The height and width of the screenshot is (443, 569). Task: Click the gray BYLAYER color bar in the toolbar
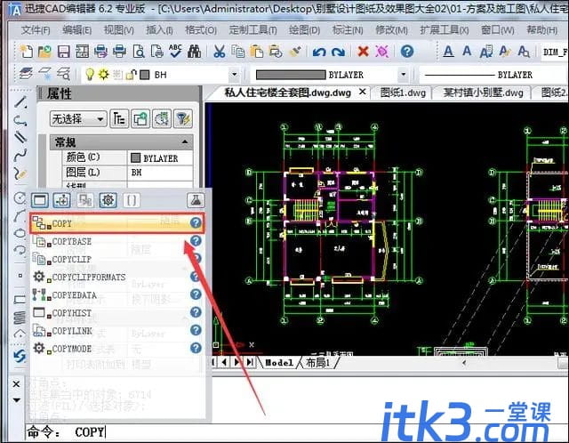[x=291, y=75]
